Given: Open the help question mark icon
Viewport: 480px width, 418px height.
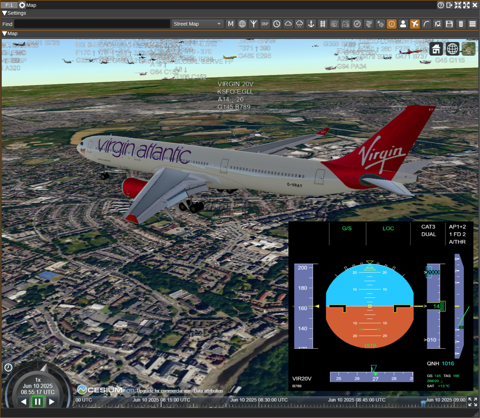Looking at the screenshot, I should tap(441, 5).
